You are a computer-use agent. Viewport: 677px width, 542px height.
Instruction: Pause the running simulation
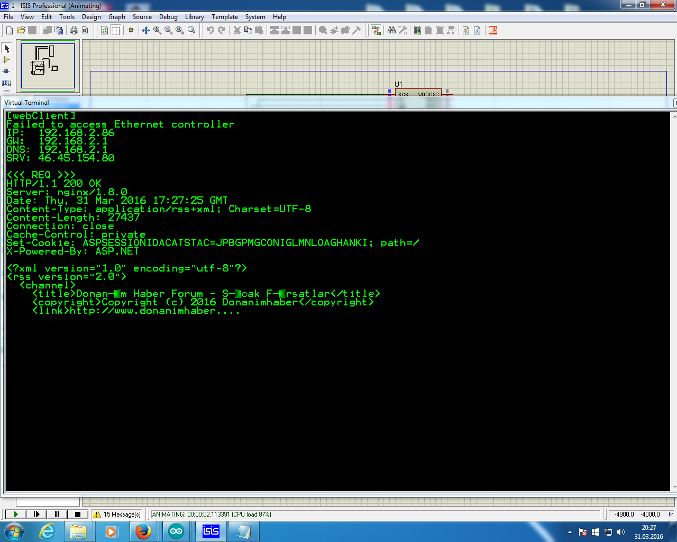[x=57, y=514]
